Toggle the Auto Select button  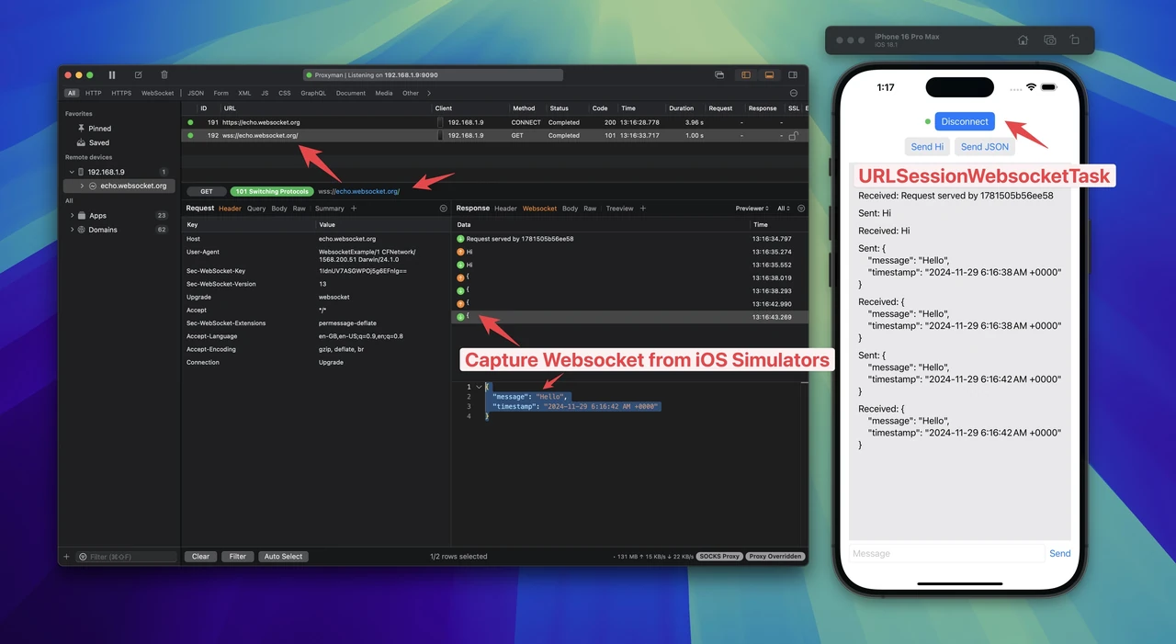click(284, 557)
